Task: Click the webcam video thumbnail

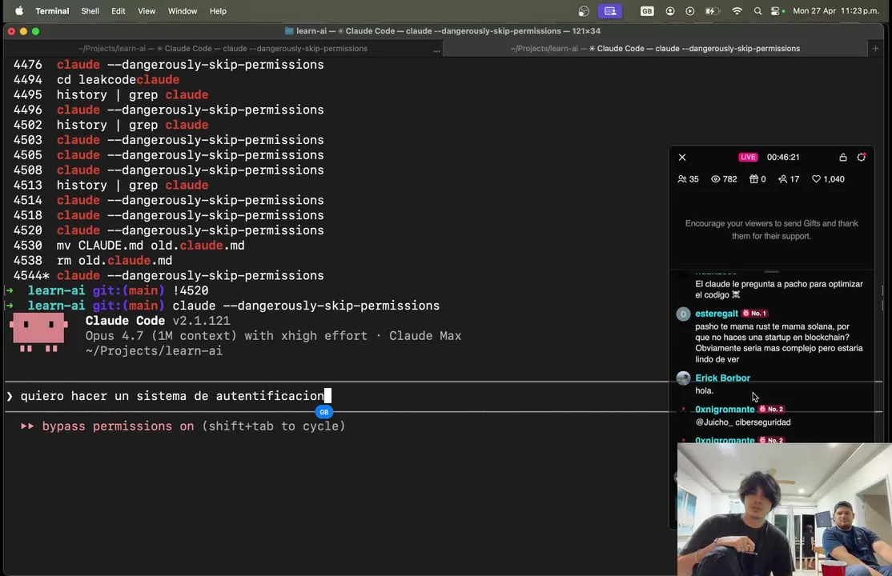Action: click(x=785, y=510)
